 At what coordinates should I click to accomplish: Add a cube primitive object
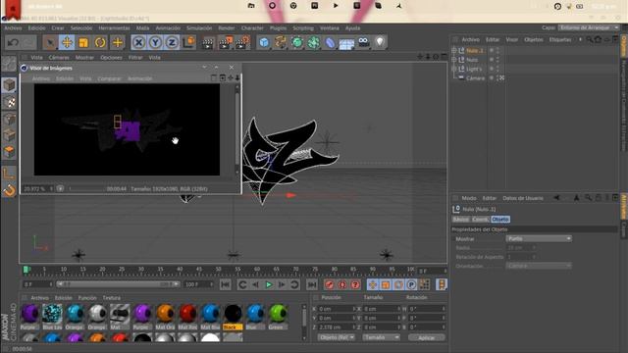[x=264, y=42]
